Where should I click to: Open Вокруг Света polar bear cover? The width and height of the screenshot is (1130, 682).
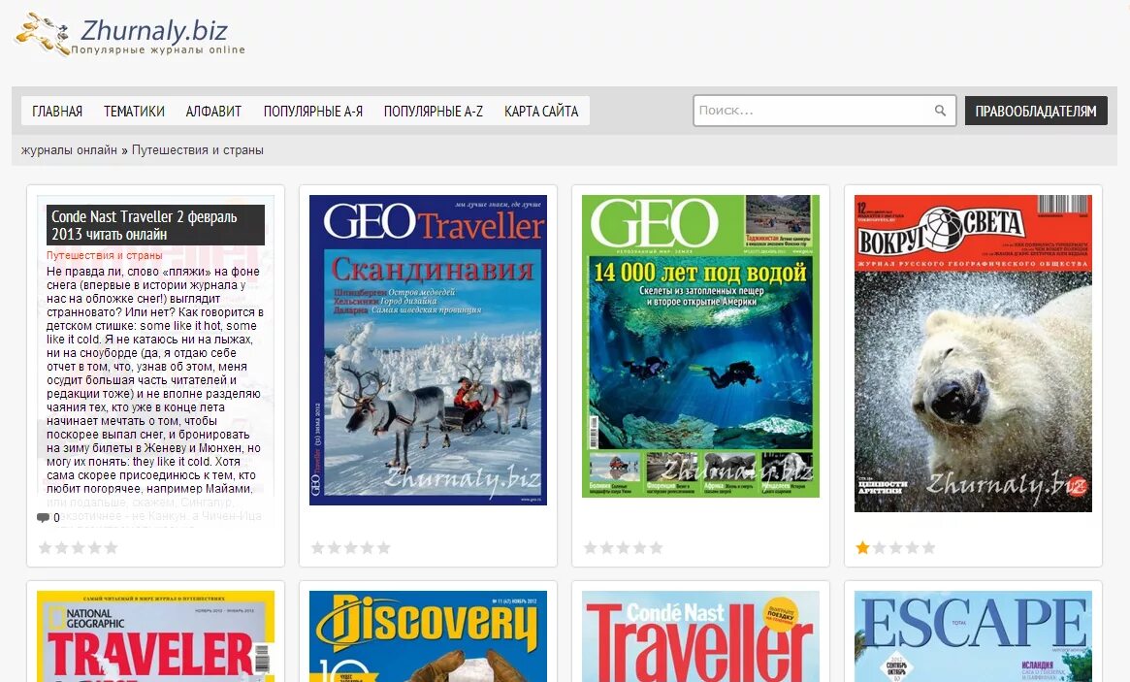(973, 353)
